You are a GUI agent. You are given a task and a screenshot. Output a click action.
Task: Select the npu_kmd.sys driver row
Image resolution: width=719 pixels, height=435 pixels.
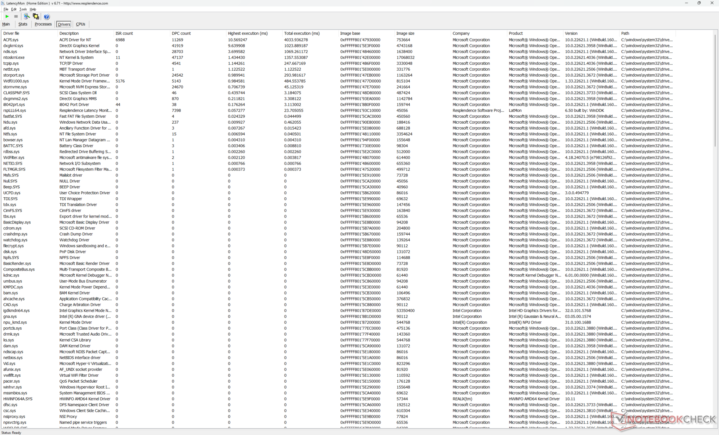pyautogui.click(x=338, y=323)
